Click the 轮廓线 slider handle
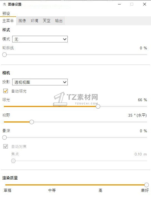151x214 pixels. coord(4,55)
